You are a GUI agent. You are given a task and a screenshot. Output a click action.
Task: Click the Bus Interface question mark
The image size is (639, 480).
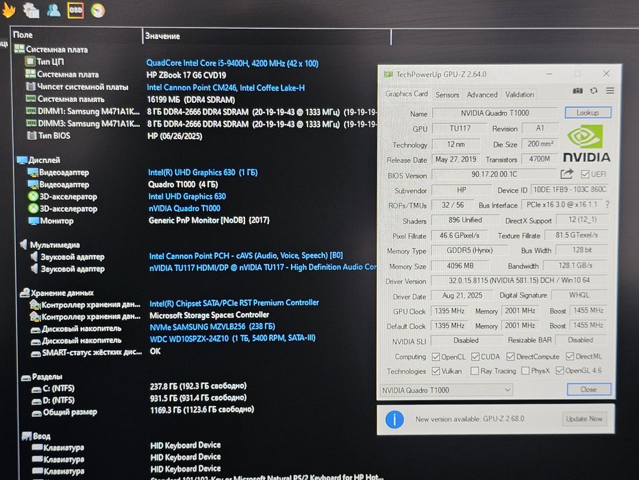pyautogui.click(x=607, y=204)
